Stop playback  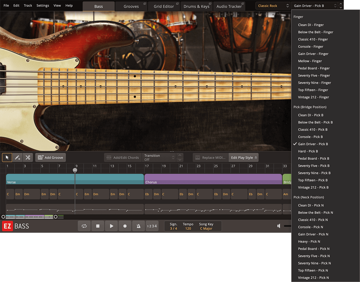pos(98,226)
